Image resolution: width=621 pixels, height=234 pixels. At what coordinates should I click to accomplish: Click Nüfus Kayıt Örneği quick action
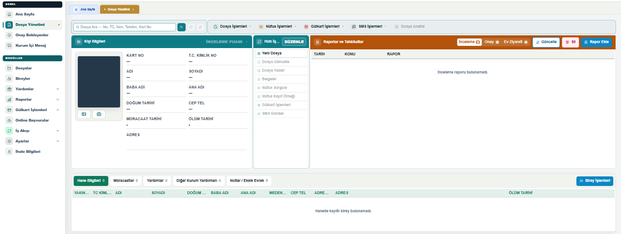[x=281, y=96]
